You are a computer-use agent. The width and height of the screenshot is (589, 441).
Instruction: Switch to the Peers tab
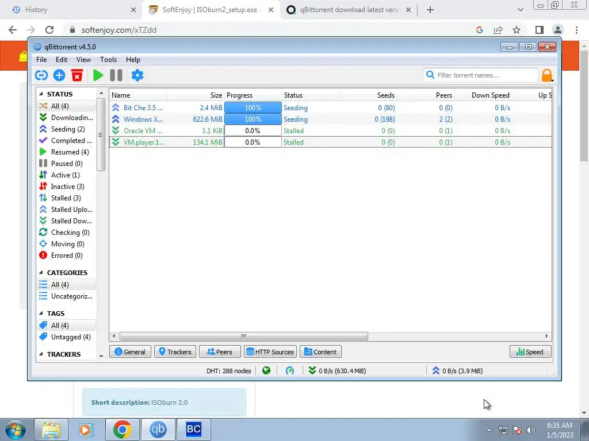point(220,352)
